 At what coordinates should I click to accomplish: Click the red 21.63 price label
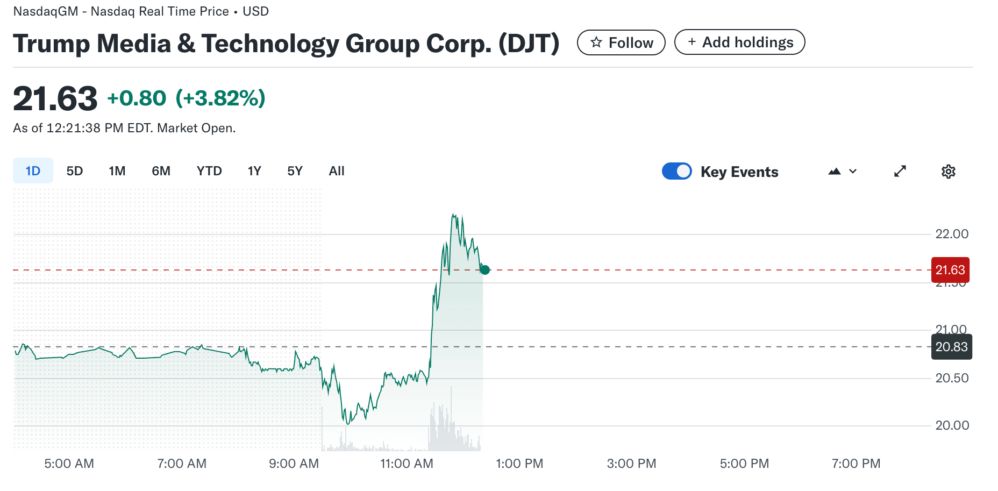[950, 270]
